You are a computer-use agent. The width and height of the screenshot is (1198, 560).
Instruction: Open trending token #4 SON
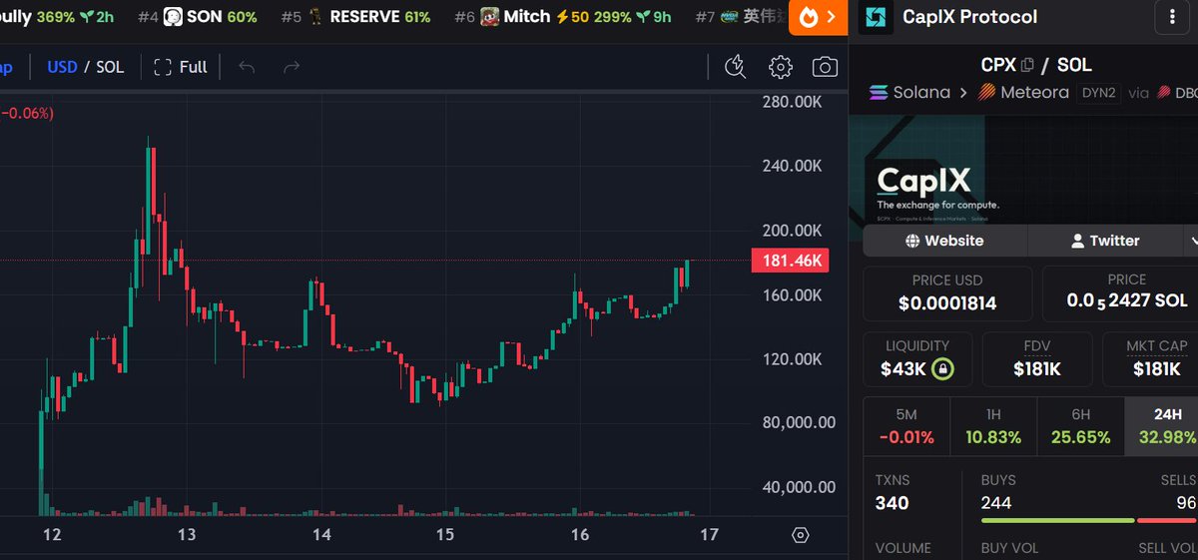point(197,17)
